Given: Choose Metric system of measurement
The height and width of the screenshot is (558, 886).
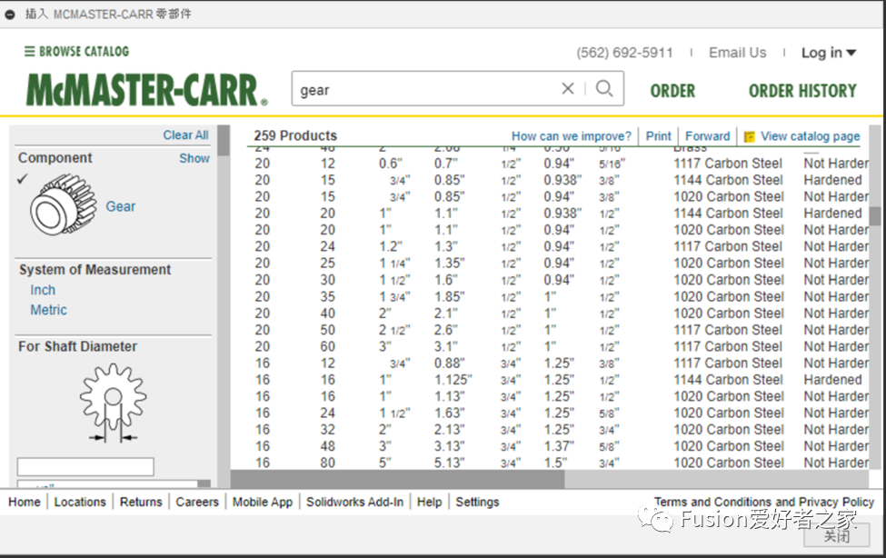Looking at the screenshot, I should 48,310.
